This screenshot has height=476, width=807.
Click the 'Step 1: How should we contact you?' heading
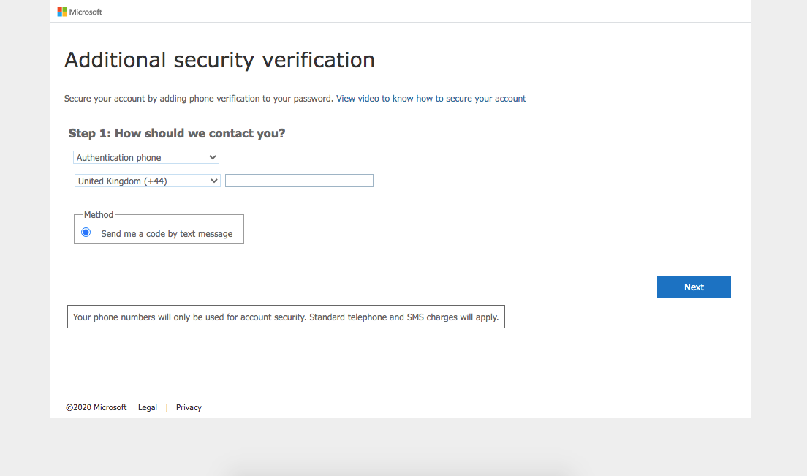tap(177, 133)
